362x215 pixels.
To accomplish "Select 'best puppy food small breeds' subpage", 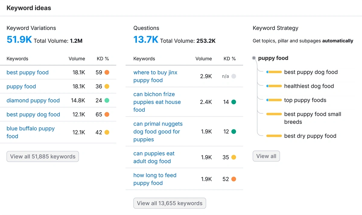I will (313, 118).
